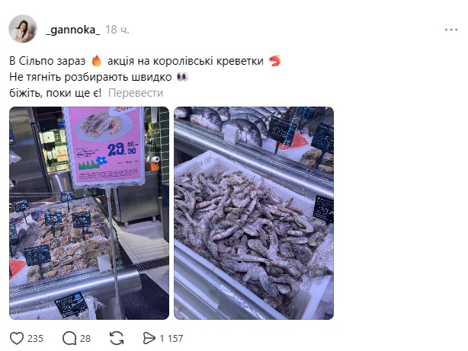The height and width of the screenshot is (351, 468).
Task: Share the post with the paper plane icon
Action: coord(149,338)
